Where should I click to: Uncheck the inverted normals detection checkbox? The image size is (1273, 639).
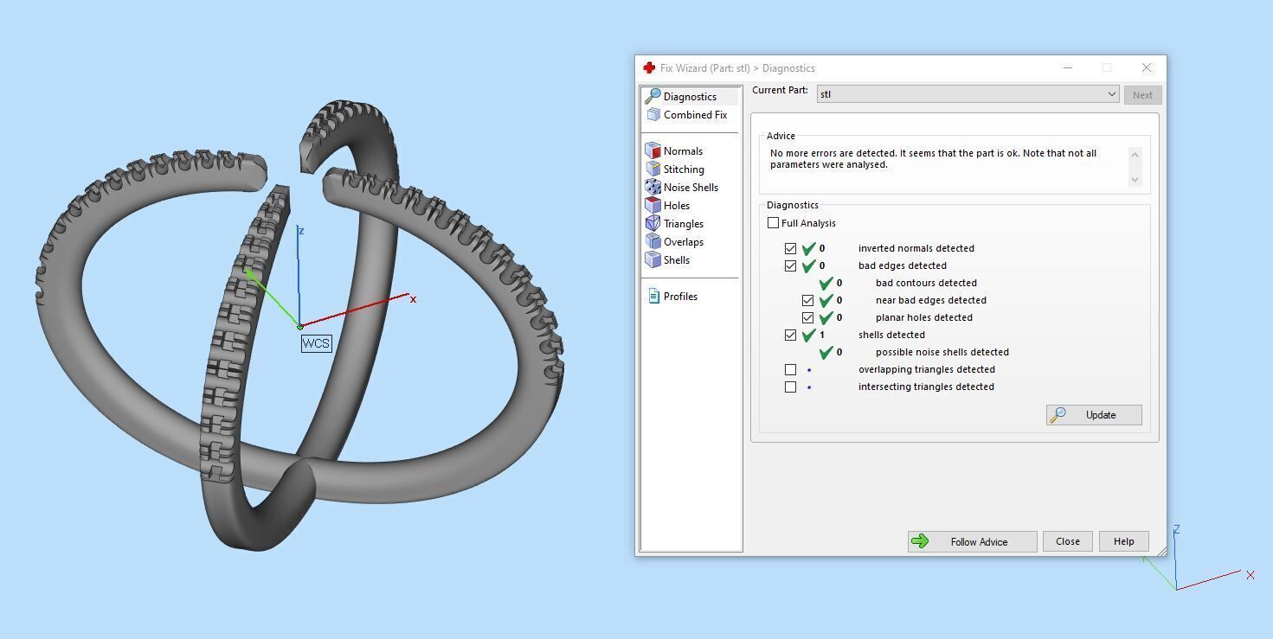[790, 248]
